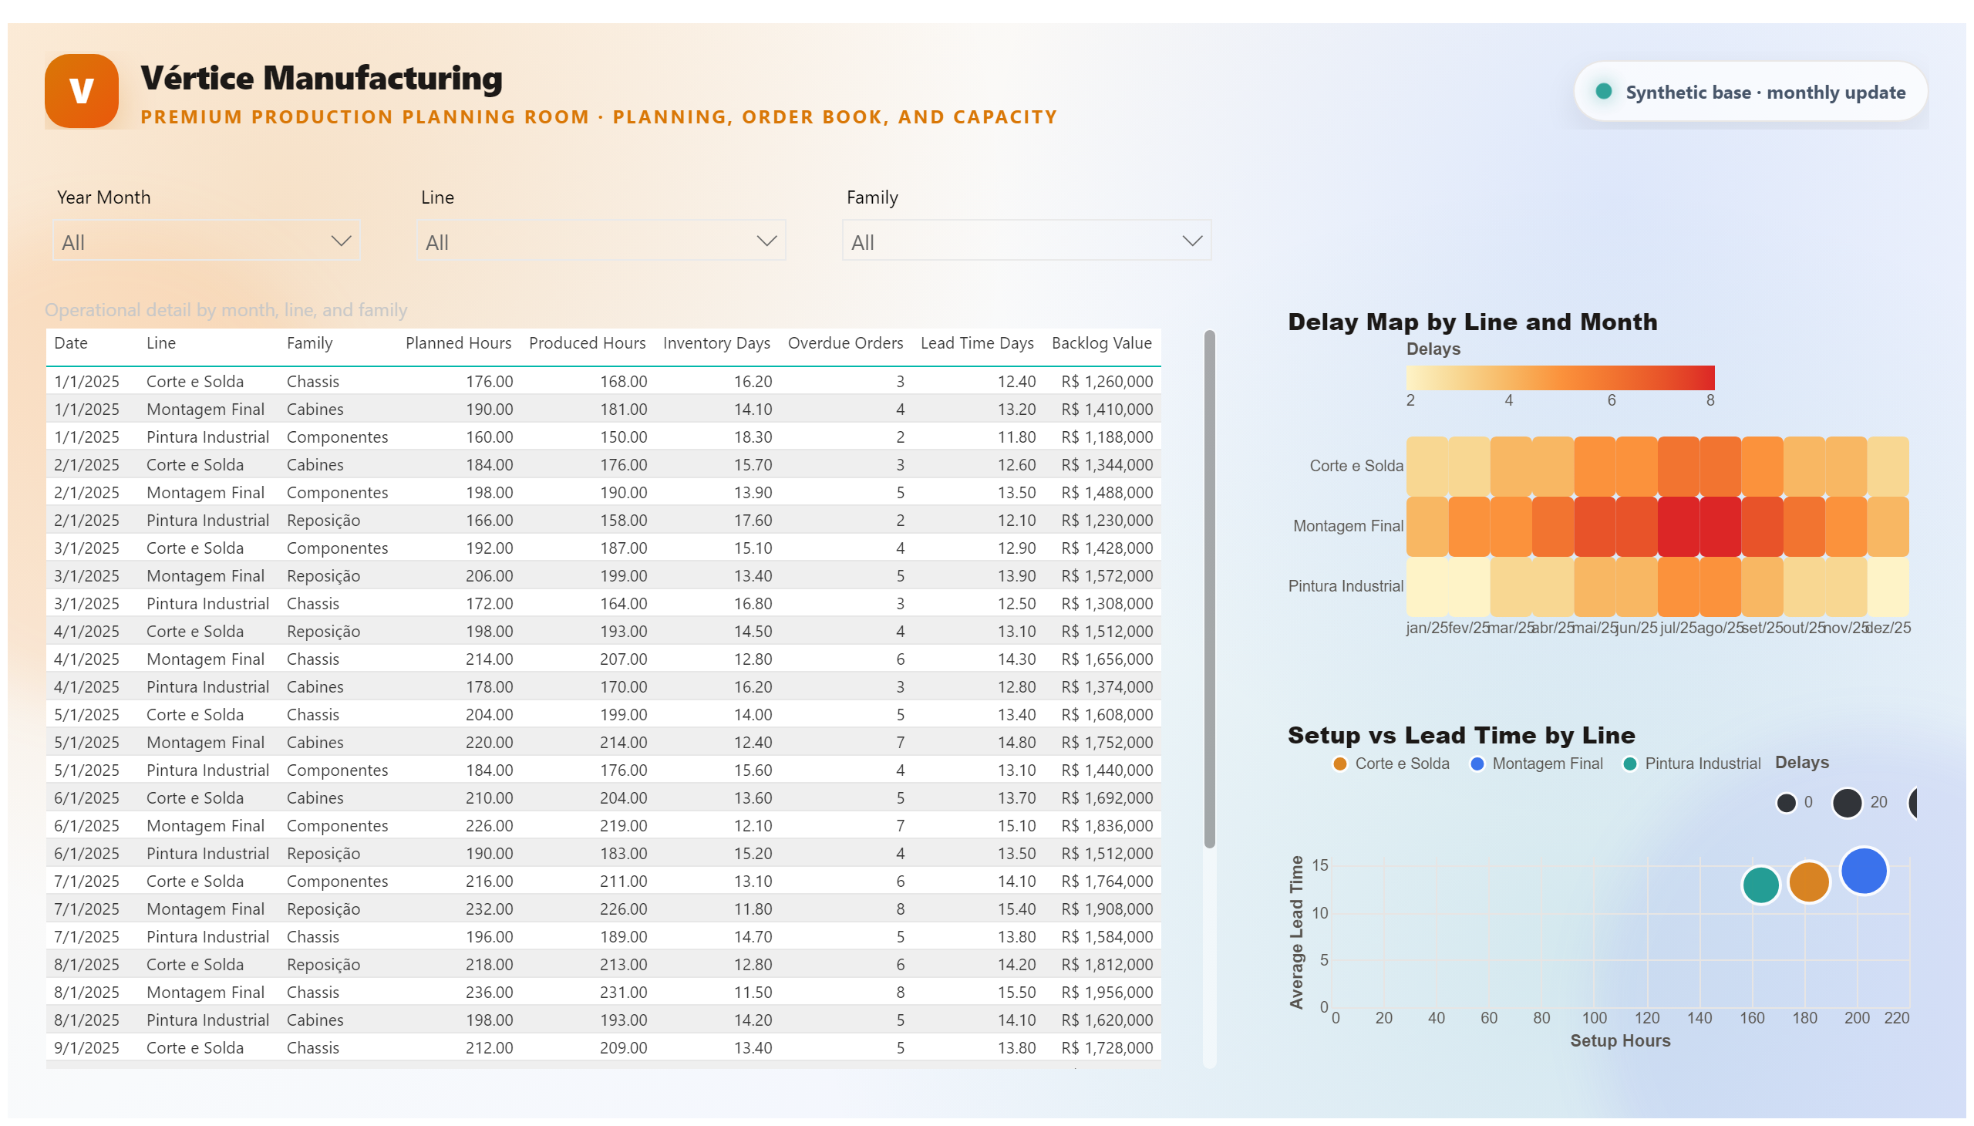
Task: Click the Vértice orange V logo icon
Action: tap(81, 90)
